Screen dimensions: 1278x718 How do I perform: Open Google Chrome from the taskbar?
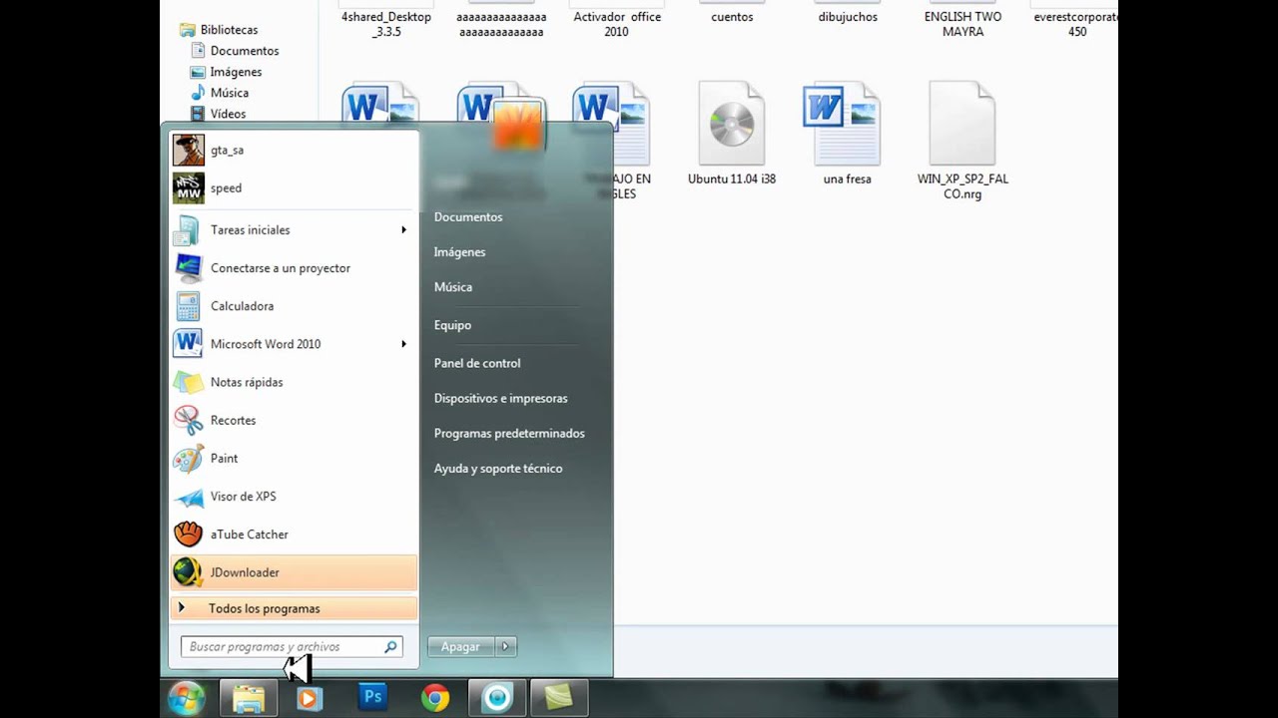tap(434, 698)
